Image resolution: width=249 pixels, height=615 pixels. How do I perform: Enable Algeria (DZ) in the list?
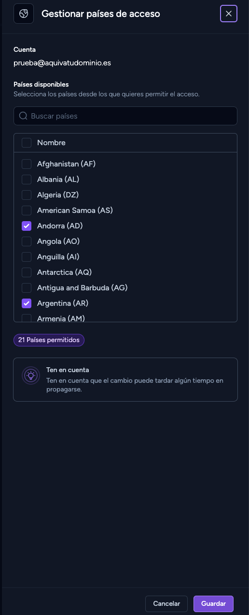pos(27,195)
